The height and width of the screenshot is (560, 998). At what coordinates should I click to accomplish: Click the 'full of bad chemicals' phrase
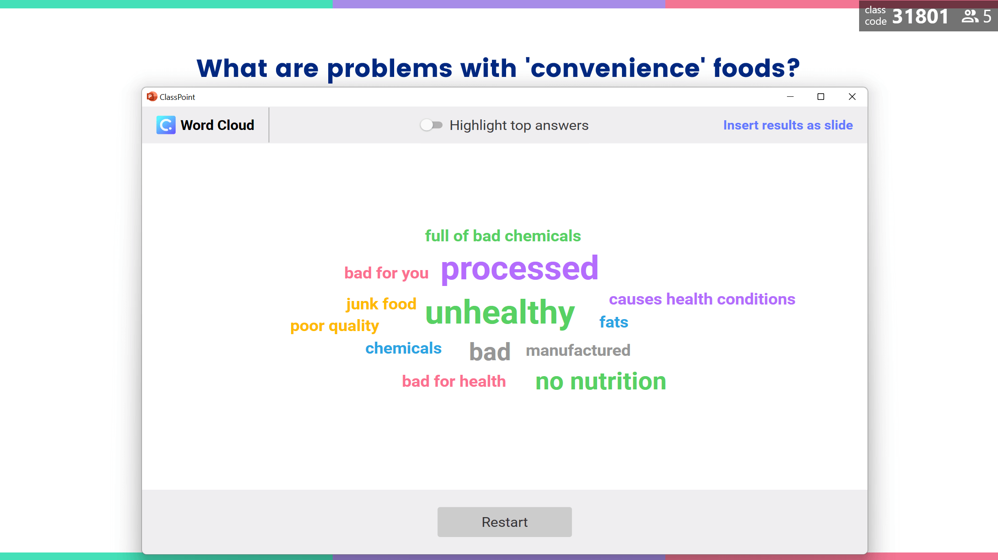tap(503, 236)
